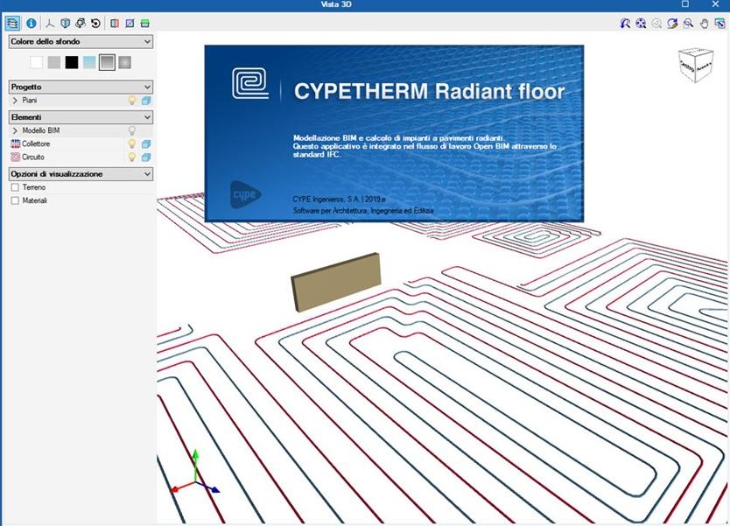Enable the Materiali display option
The width and height of the screenshot is (730, 526).
(13, 200)
